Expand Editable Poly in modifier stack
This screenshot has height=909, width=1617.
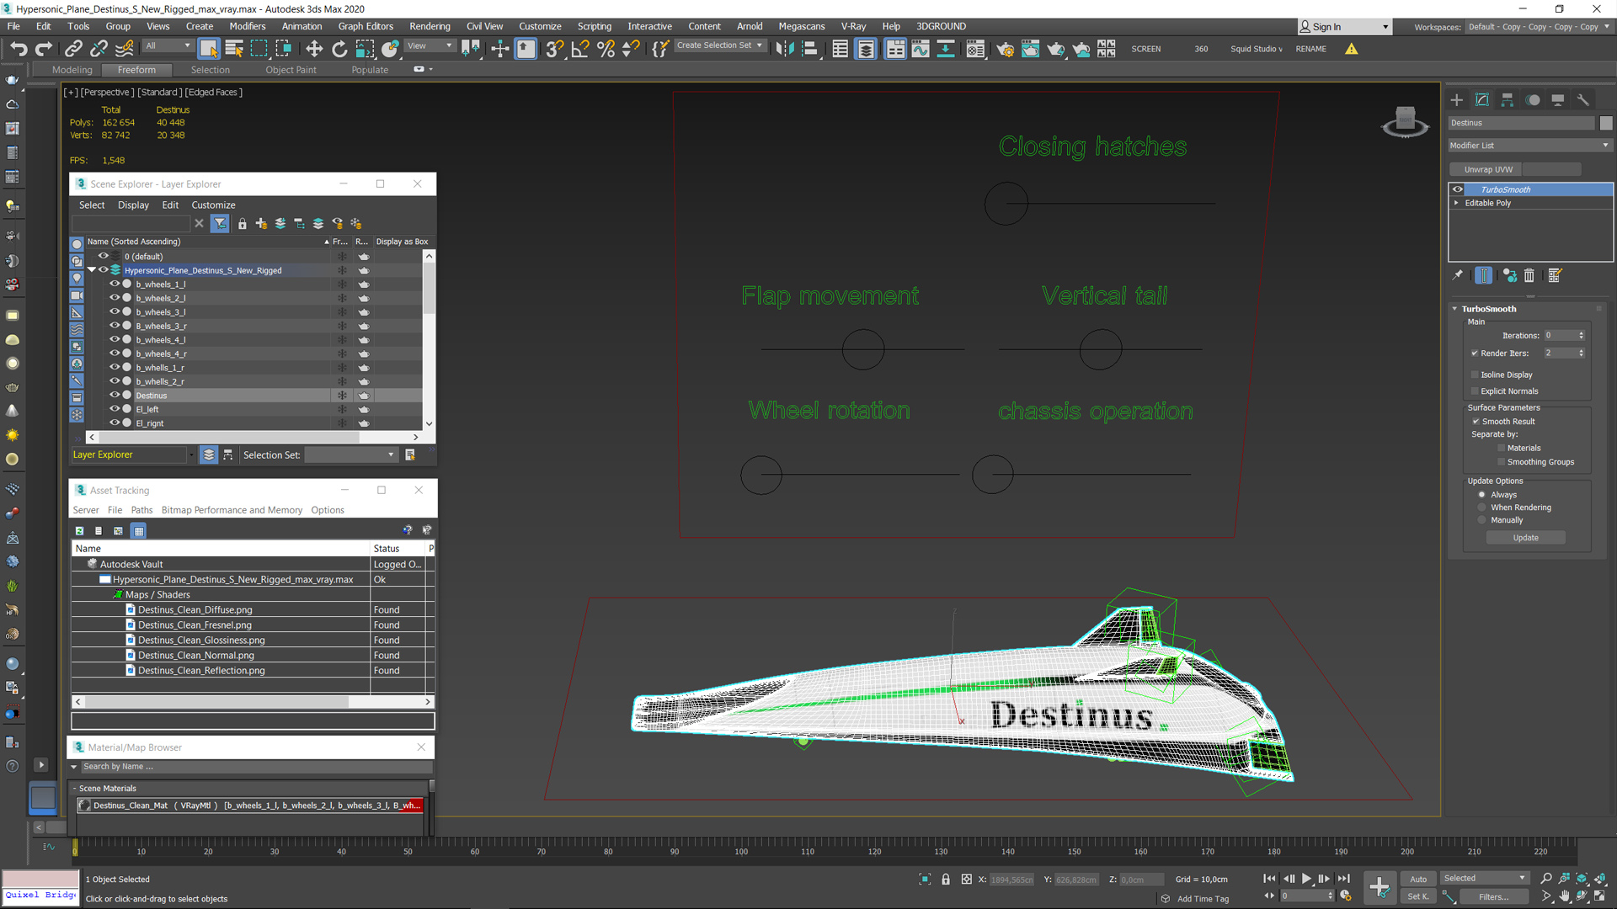(x=1456, y=203)
